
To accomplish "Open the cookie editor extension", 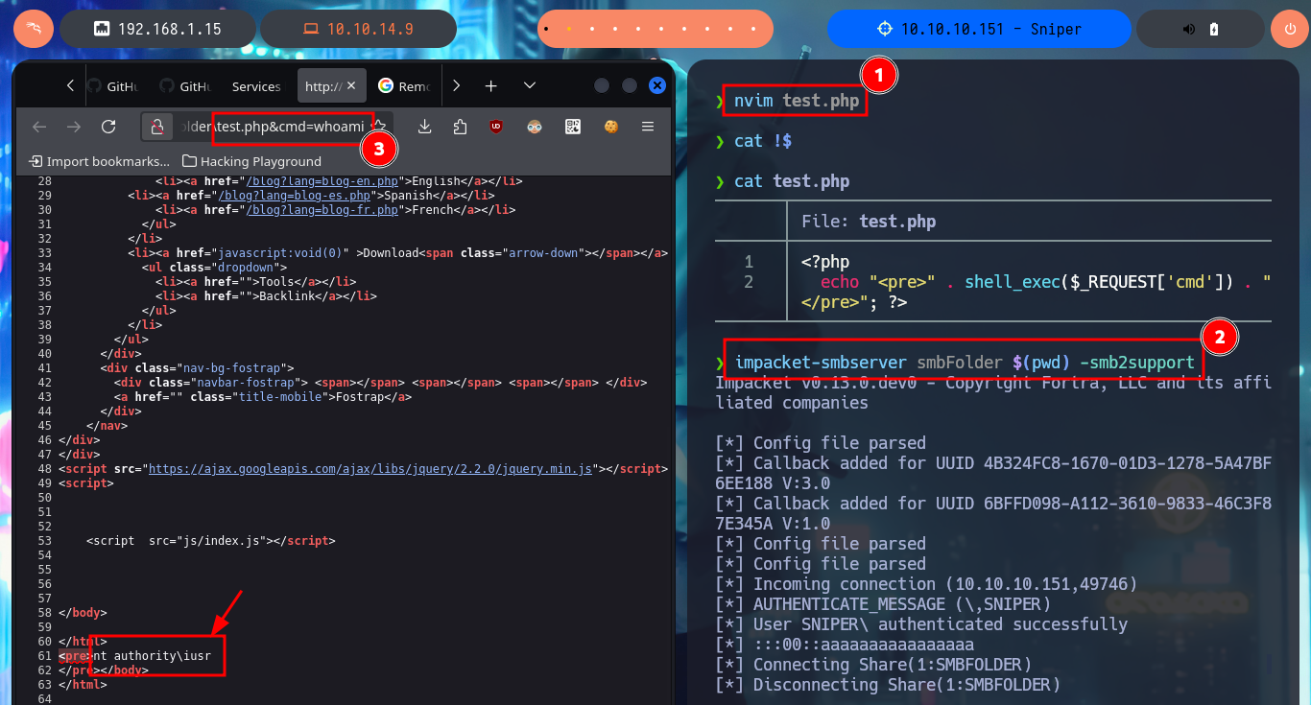I will pos(610,127).
